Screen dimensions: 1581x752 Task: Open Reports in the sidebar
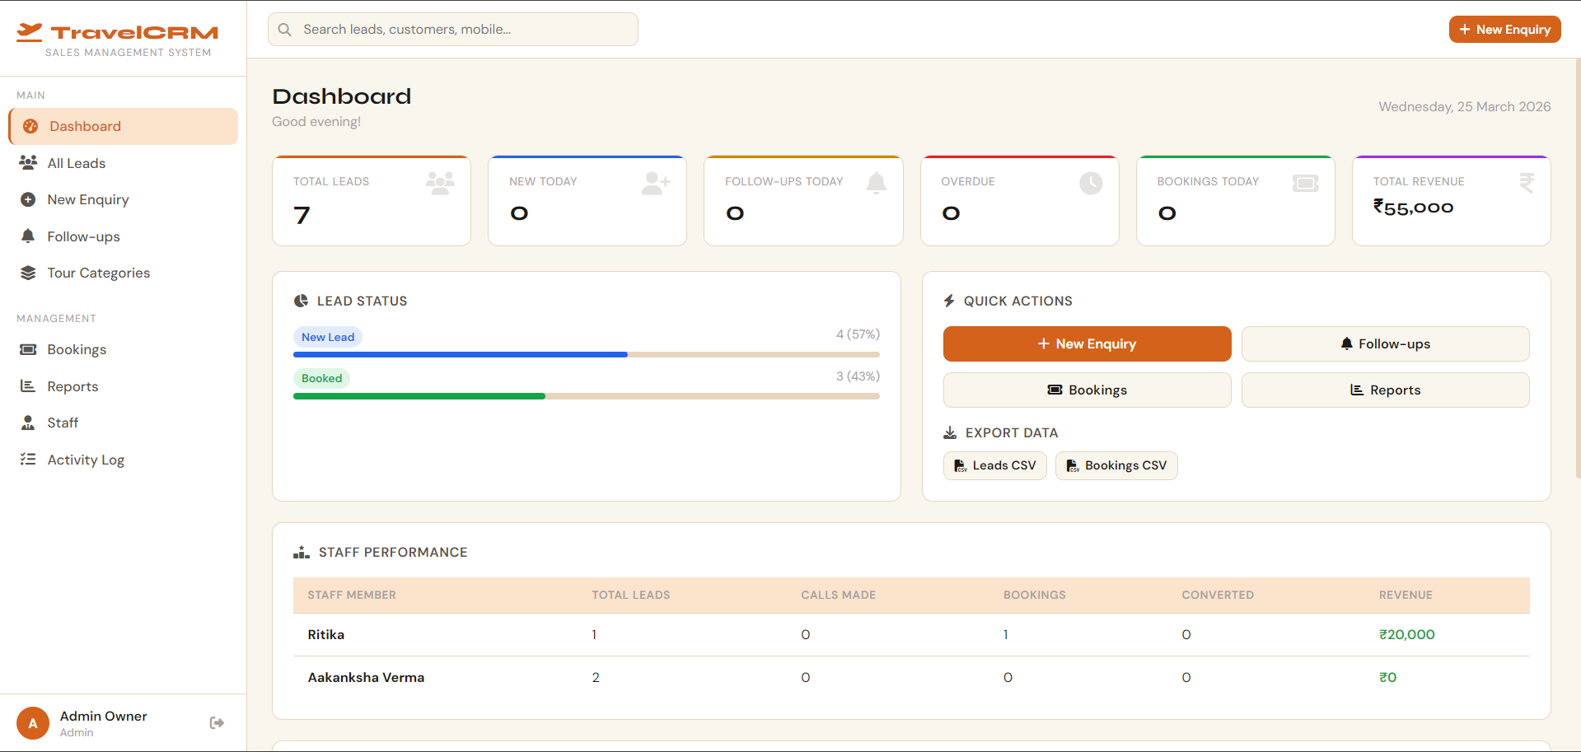pos(124,386)
